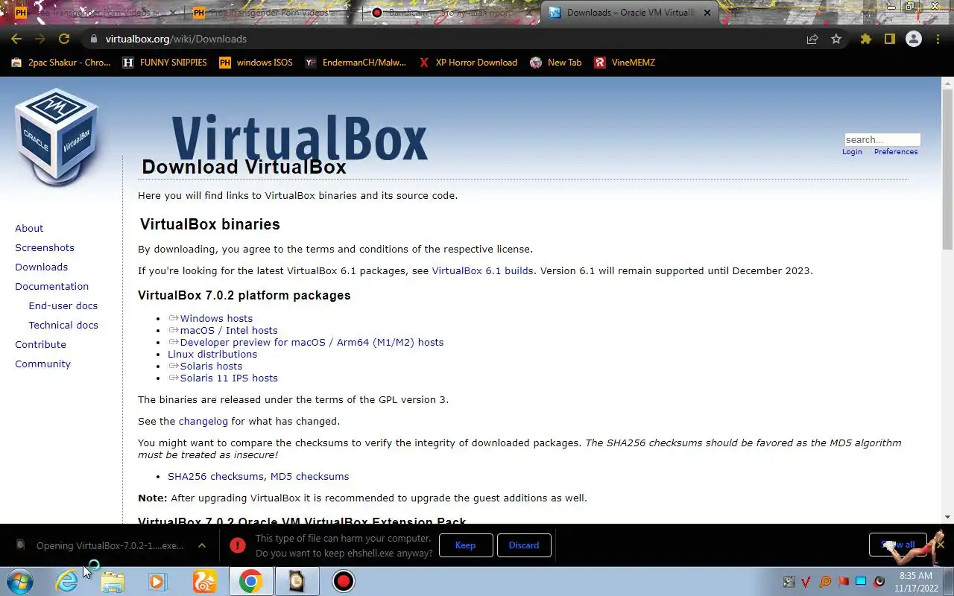Click the address bar URL field
Image resolution: width=954 pixels, height=596 pixels.
(x=447, y=39)
